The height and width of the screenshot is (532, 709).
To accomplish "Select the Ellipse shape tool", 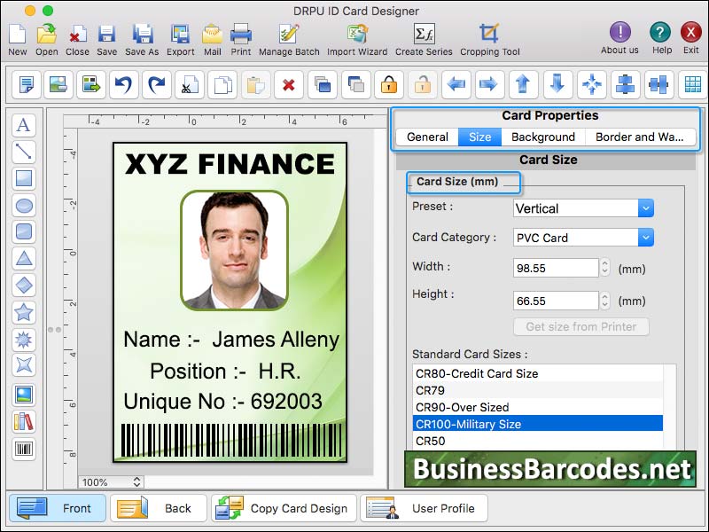I will [x=24, y=205].
